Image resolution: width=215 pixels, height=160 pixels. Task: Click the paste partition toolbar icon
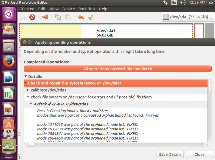(68, 17)
